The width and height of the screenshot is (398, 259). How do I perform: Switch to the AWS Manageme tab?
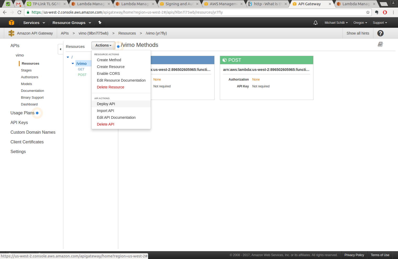223,4
